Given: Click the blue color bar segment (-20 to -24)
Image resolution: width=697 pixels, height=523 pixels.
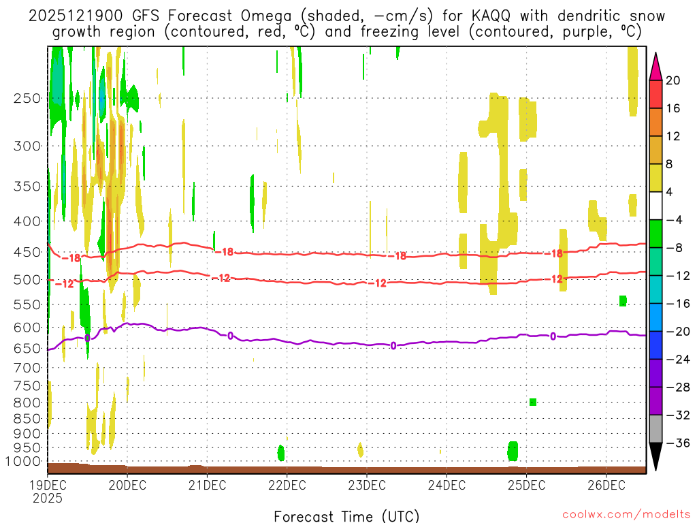Looking at the screenshot, I should coord(655,345).
